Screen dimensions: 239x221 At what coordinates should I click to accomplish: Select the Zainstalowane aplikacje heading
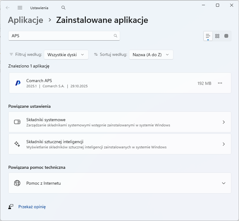coord(102,20)
